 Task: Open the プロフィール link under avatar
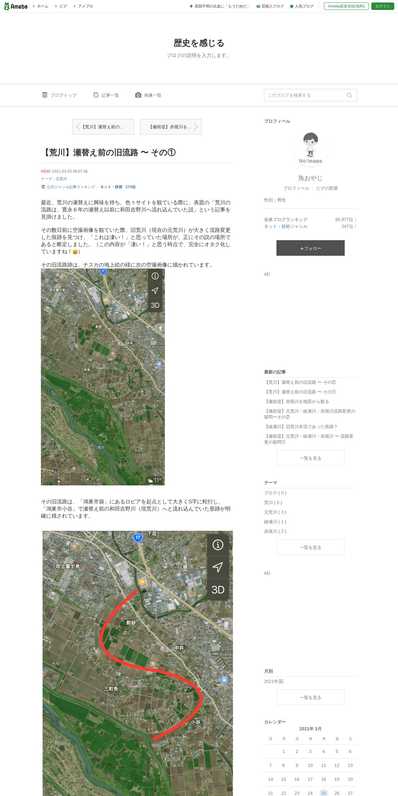[296, 188]
